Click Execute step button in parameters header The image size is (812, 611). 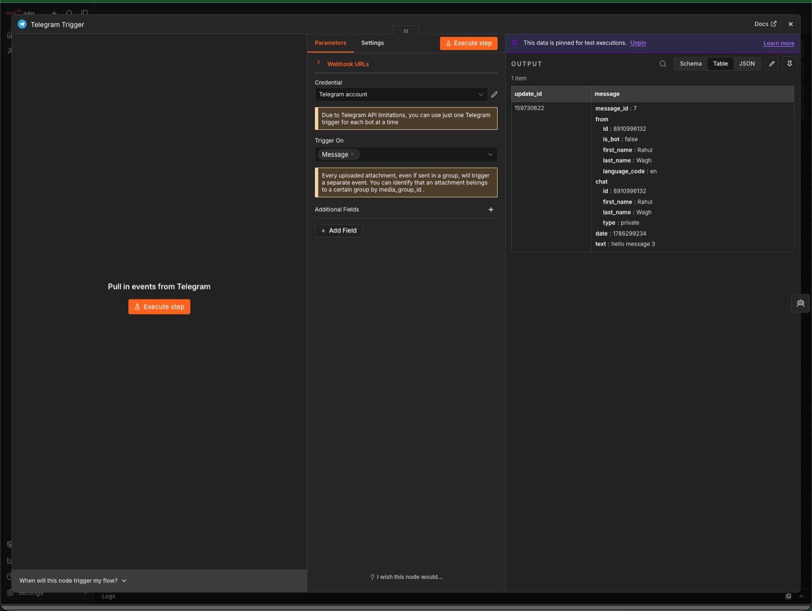(469, 43)
